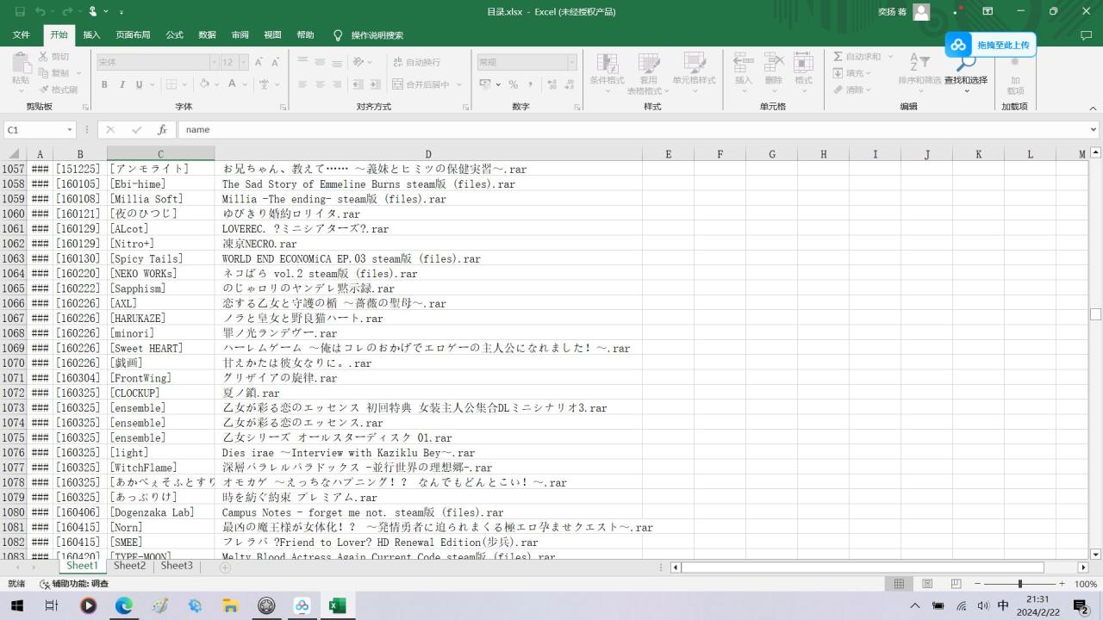Image resolution: width=1103 pixels, height=620 pixels.
Task: Switch to Page Break Preview in status bar
Action: pyautogui.click(x=956, y=584)
